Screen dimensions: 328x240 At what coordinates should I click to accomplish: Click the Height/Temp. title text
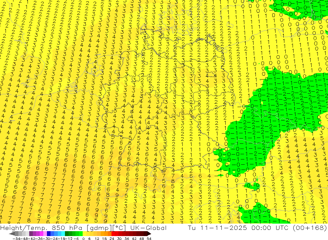(23, 228)
